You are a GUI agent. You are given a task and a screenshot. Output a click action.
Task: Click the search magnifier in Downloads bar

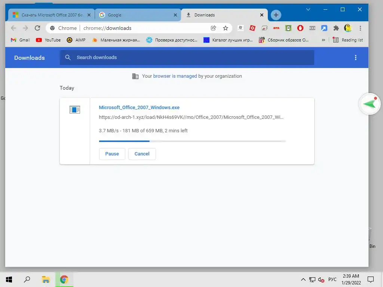click(68, 57)
